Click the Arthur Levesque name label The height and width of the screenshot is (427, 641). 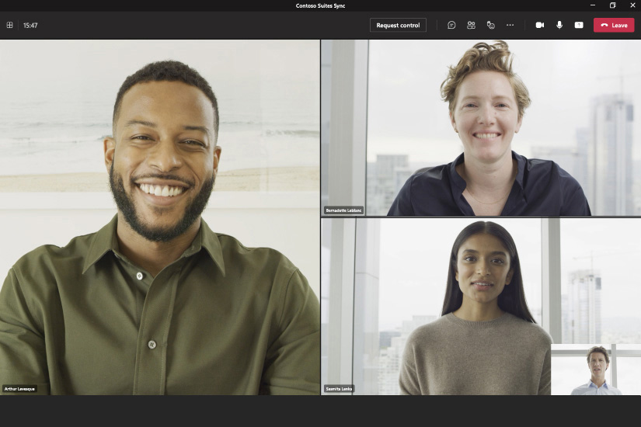[x=19, y=388]
